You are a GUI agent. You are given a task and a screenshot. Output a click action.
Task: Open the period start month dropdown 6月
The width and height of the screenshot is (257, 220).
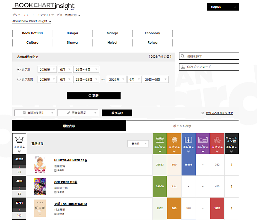coord(65,80)
